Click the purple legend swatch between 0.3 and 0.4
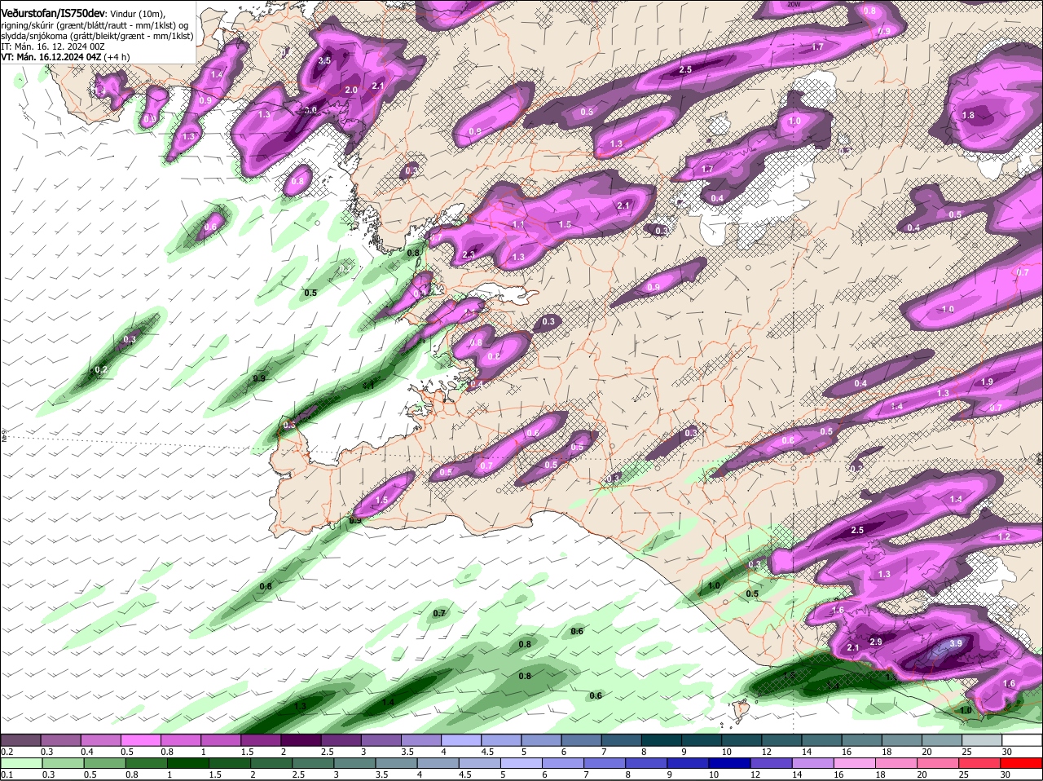Viewport: 1043px width, 781px height. tap(61, 739)
